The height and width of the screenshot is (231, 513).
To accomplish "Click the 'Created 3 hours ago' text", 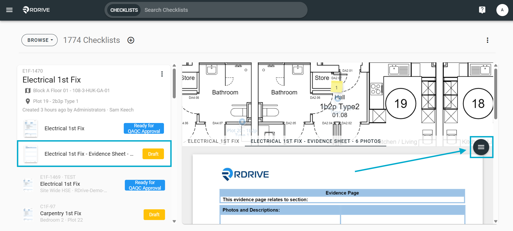I will click(x=78, y=110).
